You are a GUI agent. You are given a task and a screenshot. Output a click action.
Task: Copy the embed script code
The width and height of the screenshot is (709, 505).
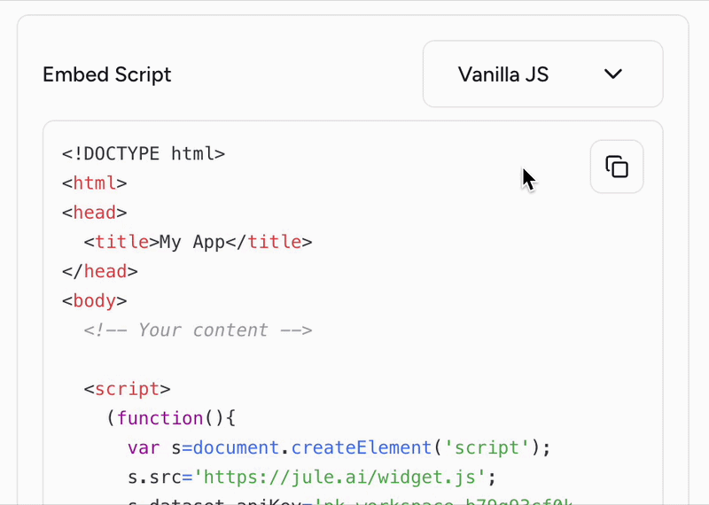pyautogui.click(x=617, y=167)
